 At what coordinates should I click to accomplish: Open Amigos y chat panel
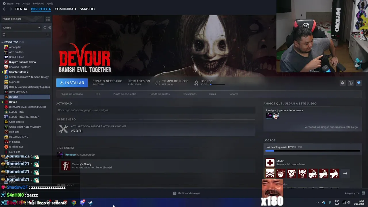tap(355, 193)
